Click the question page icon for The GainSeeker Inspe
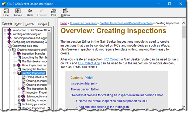 pyautogui.click(x=19, y=61)
